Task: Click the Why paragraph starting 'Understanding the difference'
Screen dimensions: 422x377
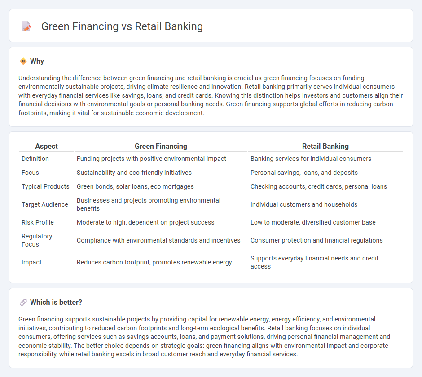Action: [x=211, y=95]
